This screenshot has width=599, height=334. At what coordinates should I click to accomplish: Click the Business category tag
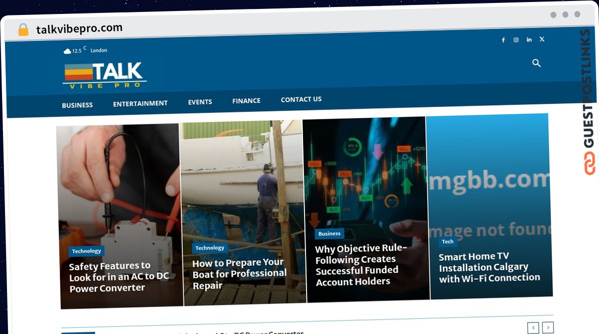pos(329,233)
